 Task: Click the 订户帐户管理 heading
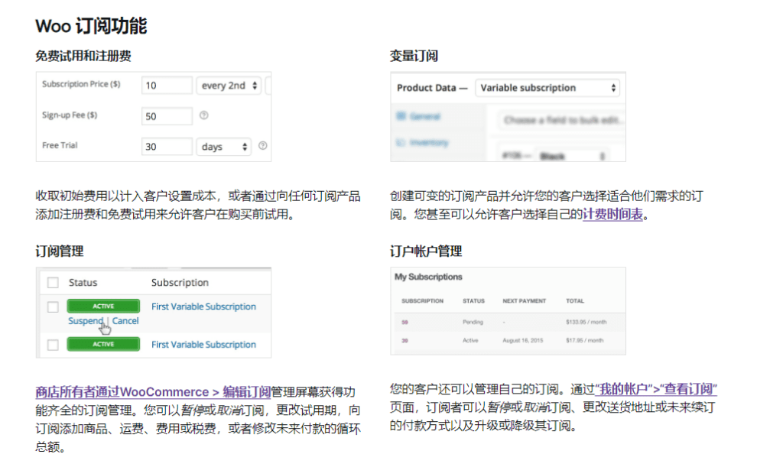point(426,251)
